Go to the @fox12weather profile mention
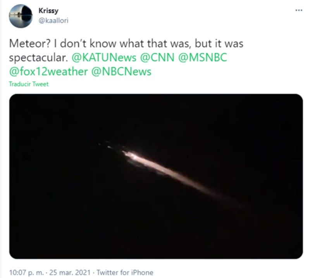Screen dimensions: 310x278 tap(48, 71)
